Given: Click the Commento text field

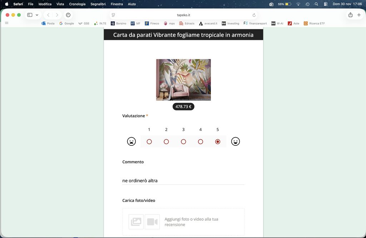Looking at the screenshot, I should (x=183, y=180).
